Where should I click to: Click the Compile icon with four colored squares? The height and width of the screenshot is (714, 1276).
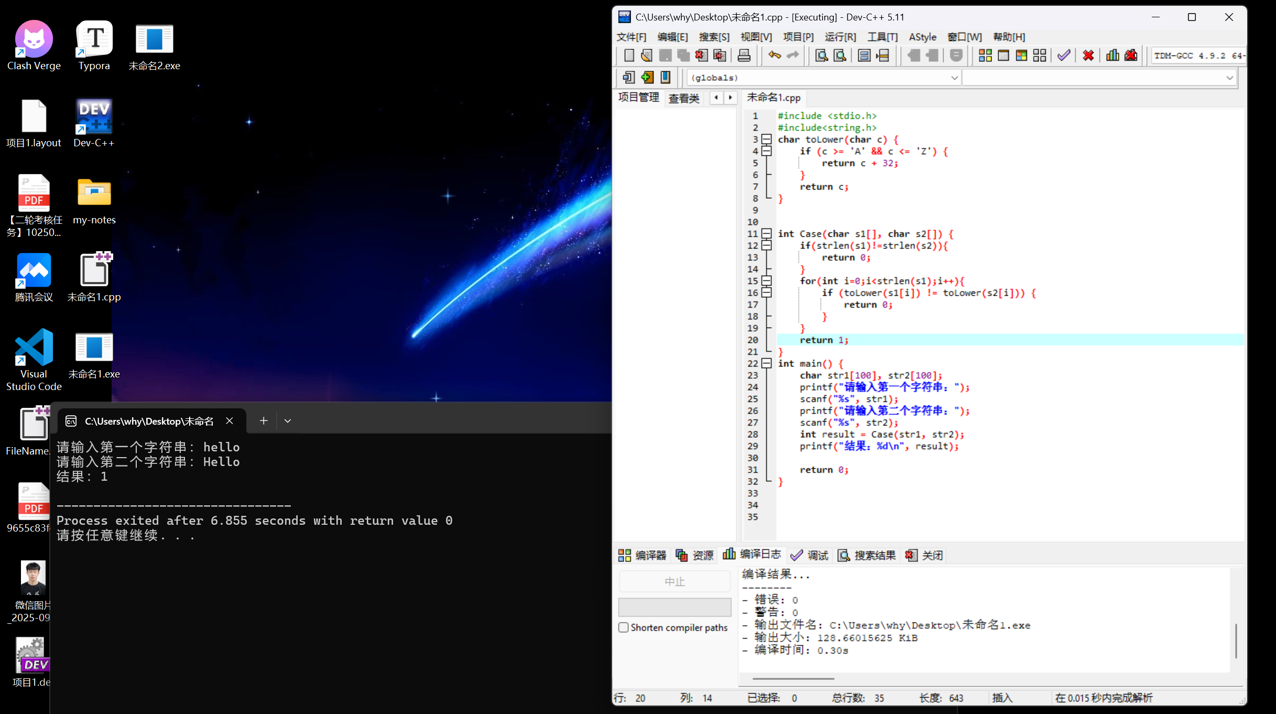pyautogui.click(x=985, y=56)
